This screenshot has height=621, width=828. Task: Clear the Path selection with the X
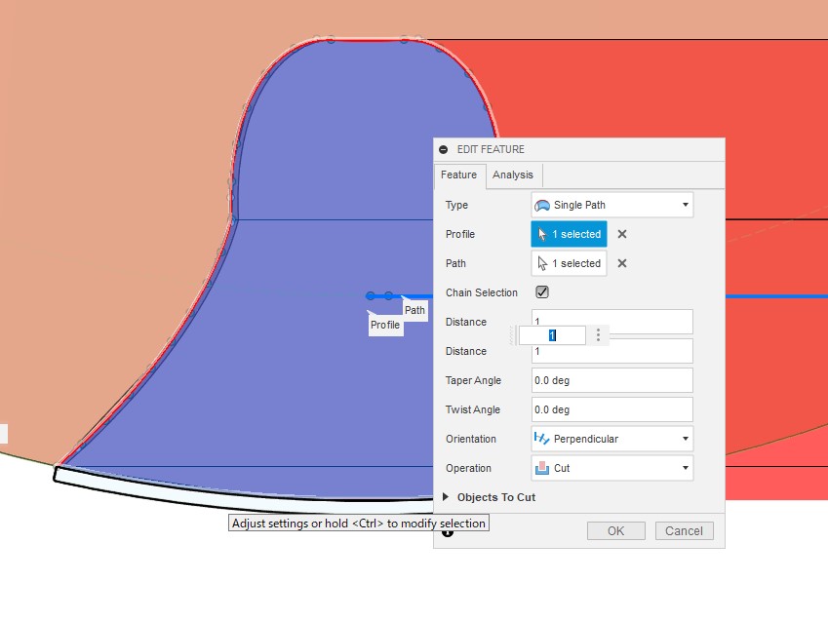pyautogui.click(x=622, y=264)
